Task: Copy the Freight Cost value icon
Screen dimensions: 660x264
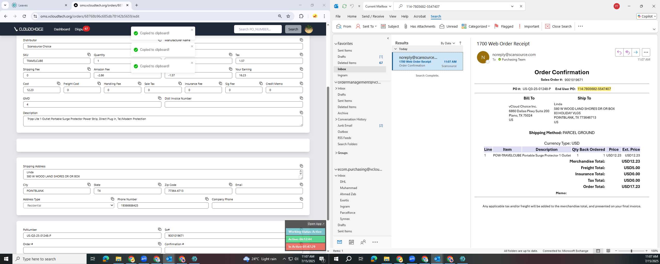Action: (x=99, y=83)
